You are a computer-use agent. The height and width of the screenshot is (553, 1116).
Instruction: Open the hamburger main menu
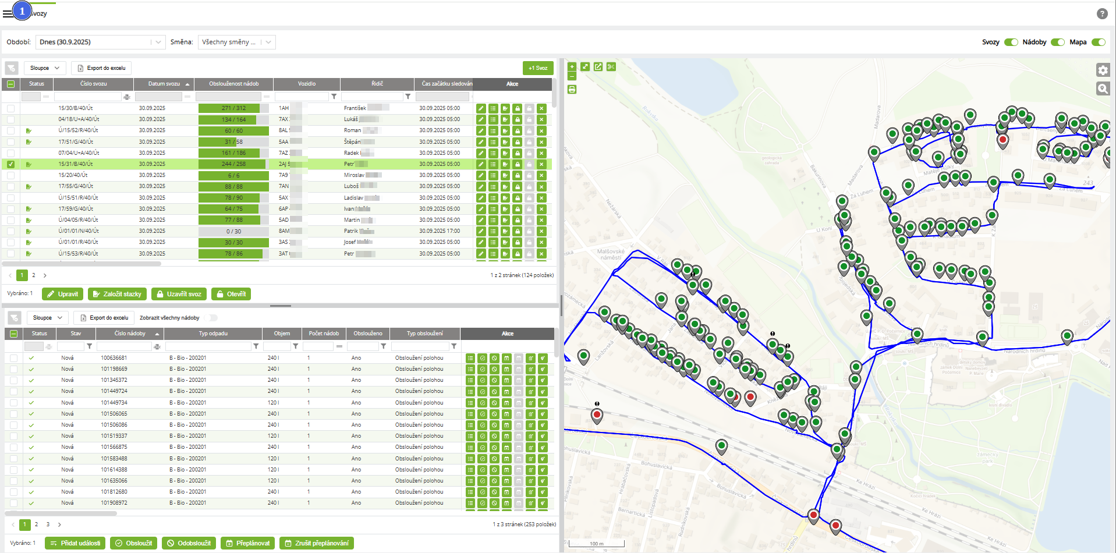(x=8, y=13)
